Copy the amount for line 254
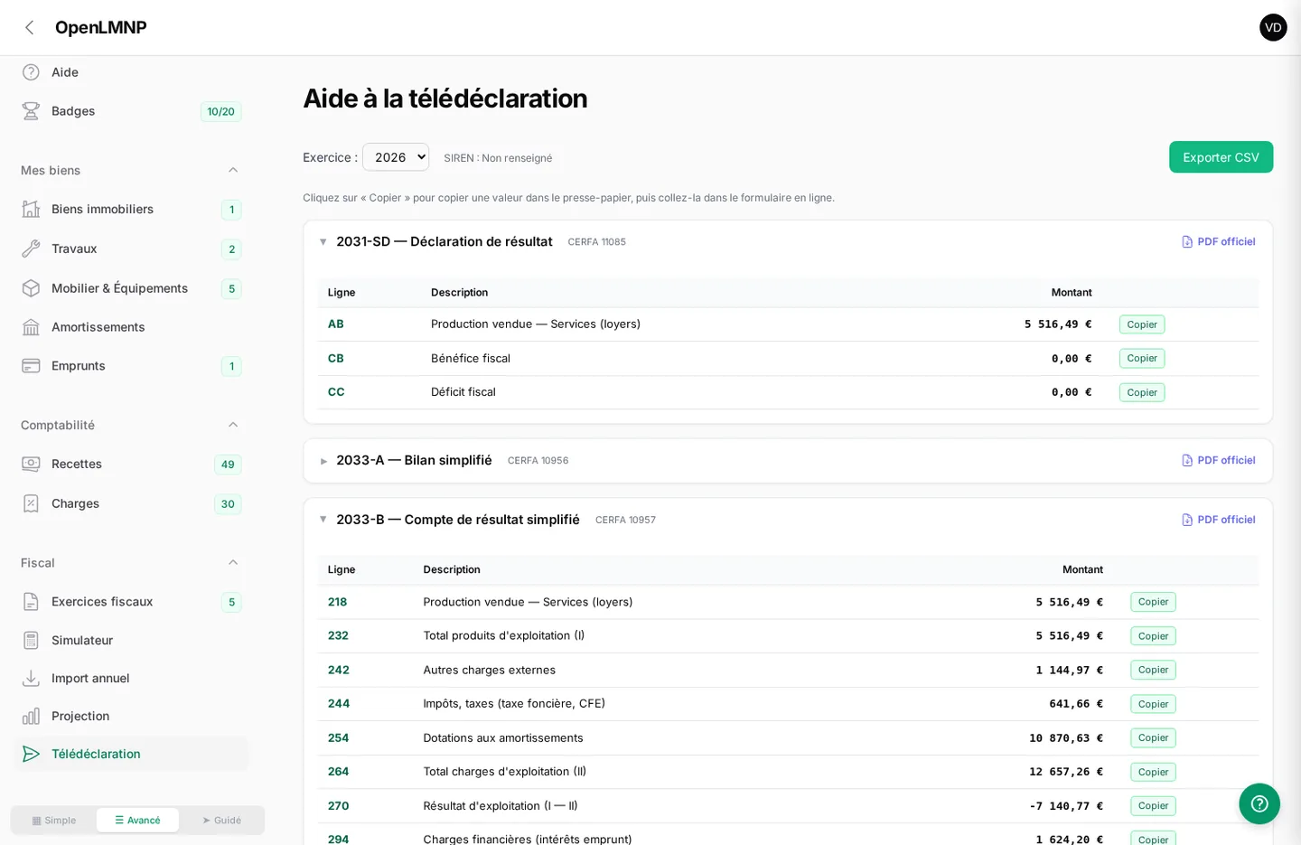Viewport: 1301px width, 845px height. 1153,738
